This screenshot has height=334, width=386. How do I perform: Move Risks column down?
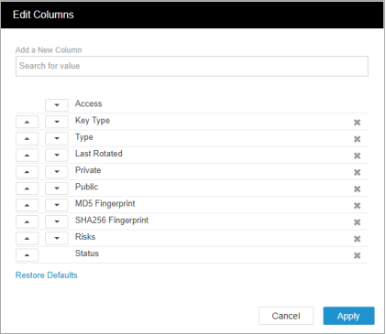coord(57,238)
